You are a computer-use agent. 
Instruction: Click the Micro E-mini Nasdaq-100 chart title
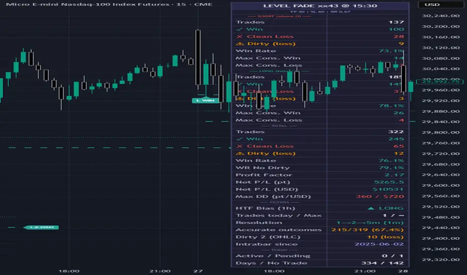109,4
